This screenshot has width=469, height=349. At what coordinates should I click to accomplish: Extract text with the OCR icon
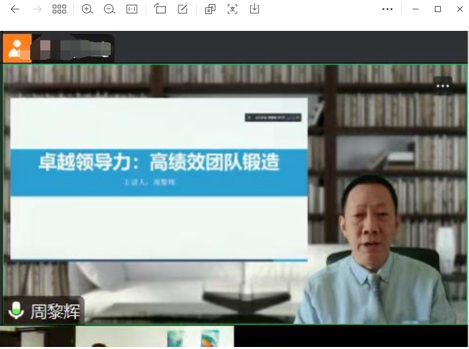pos(232,9)
